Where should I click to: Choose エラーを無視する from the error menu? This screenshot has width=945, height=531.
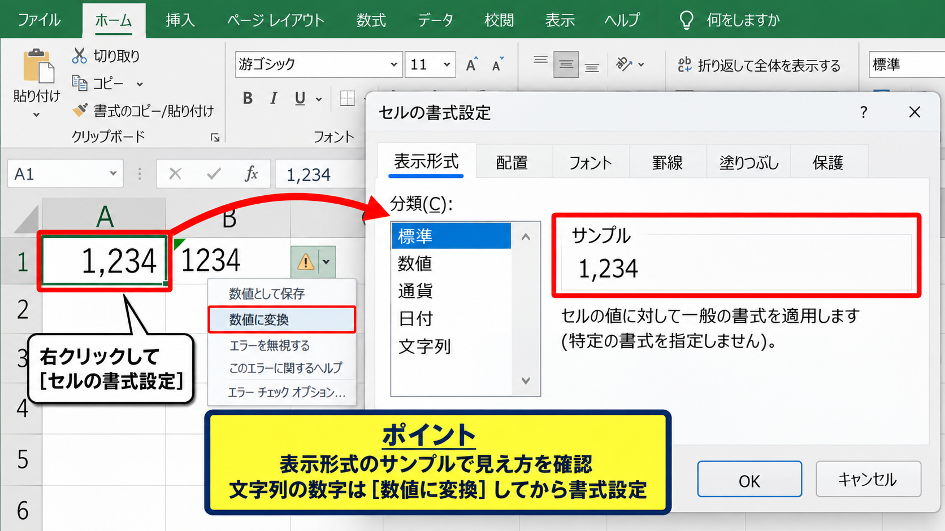click(281, 345)
